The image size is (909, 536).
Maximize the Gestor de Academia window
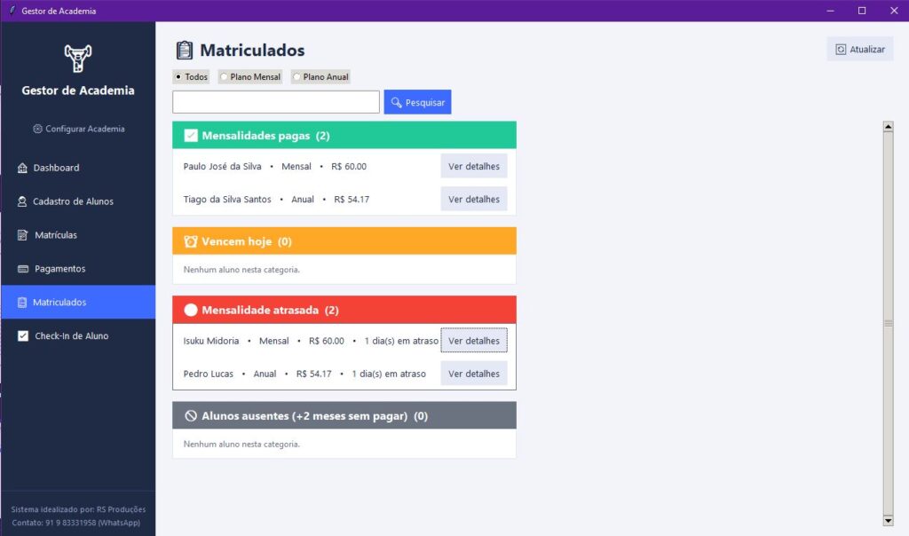pyautogui.click(x=862, y=11)
